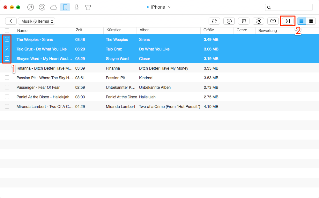319x198 pixels.
Task: Click duration value '03:48'
Action: point(80,40)
